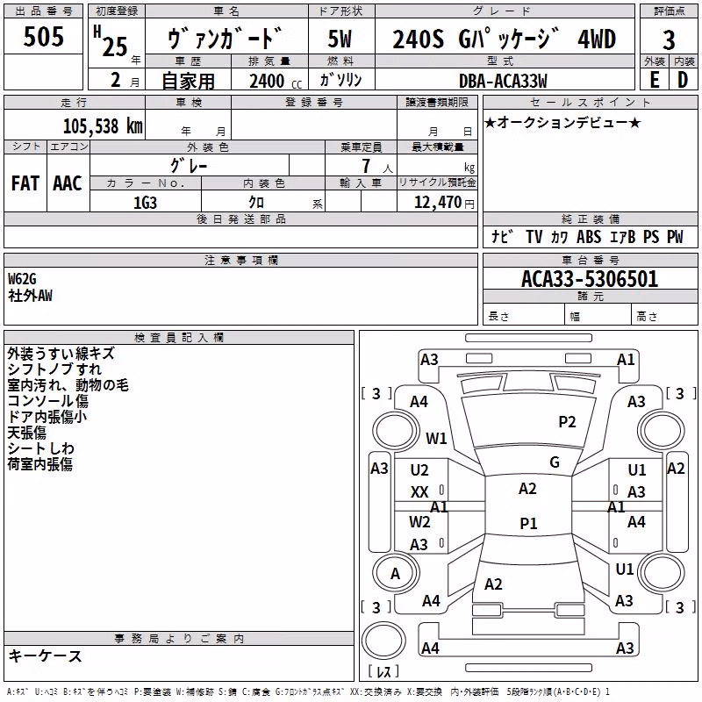This screenshot has height=702, width=702.
Task: Select door type value 5W
Action: coord(340,39)
